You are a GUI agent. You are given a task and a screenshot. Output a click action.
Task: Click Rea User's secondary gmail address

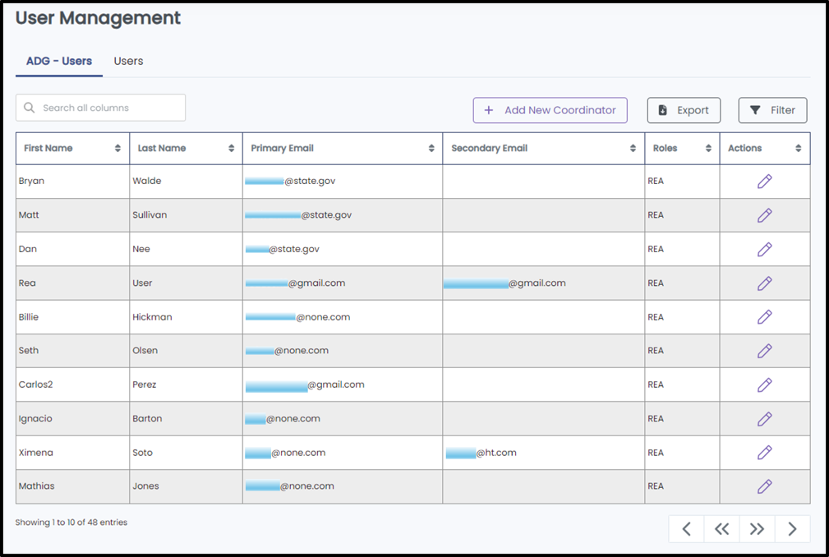click(x=504, y=283)
